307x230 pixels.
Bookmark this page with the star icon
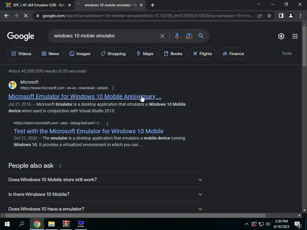tap(269, 16)
